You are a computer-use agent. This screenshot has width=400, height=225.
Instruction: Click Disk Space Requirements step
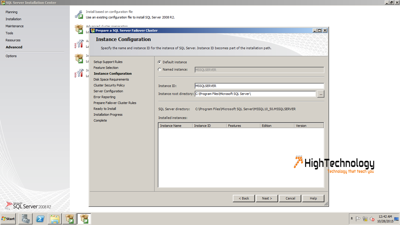tap(111, 79)
